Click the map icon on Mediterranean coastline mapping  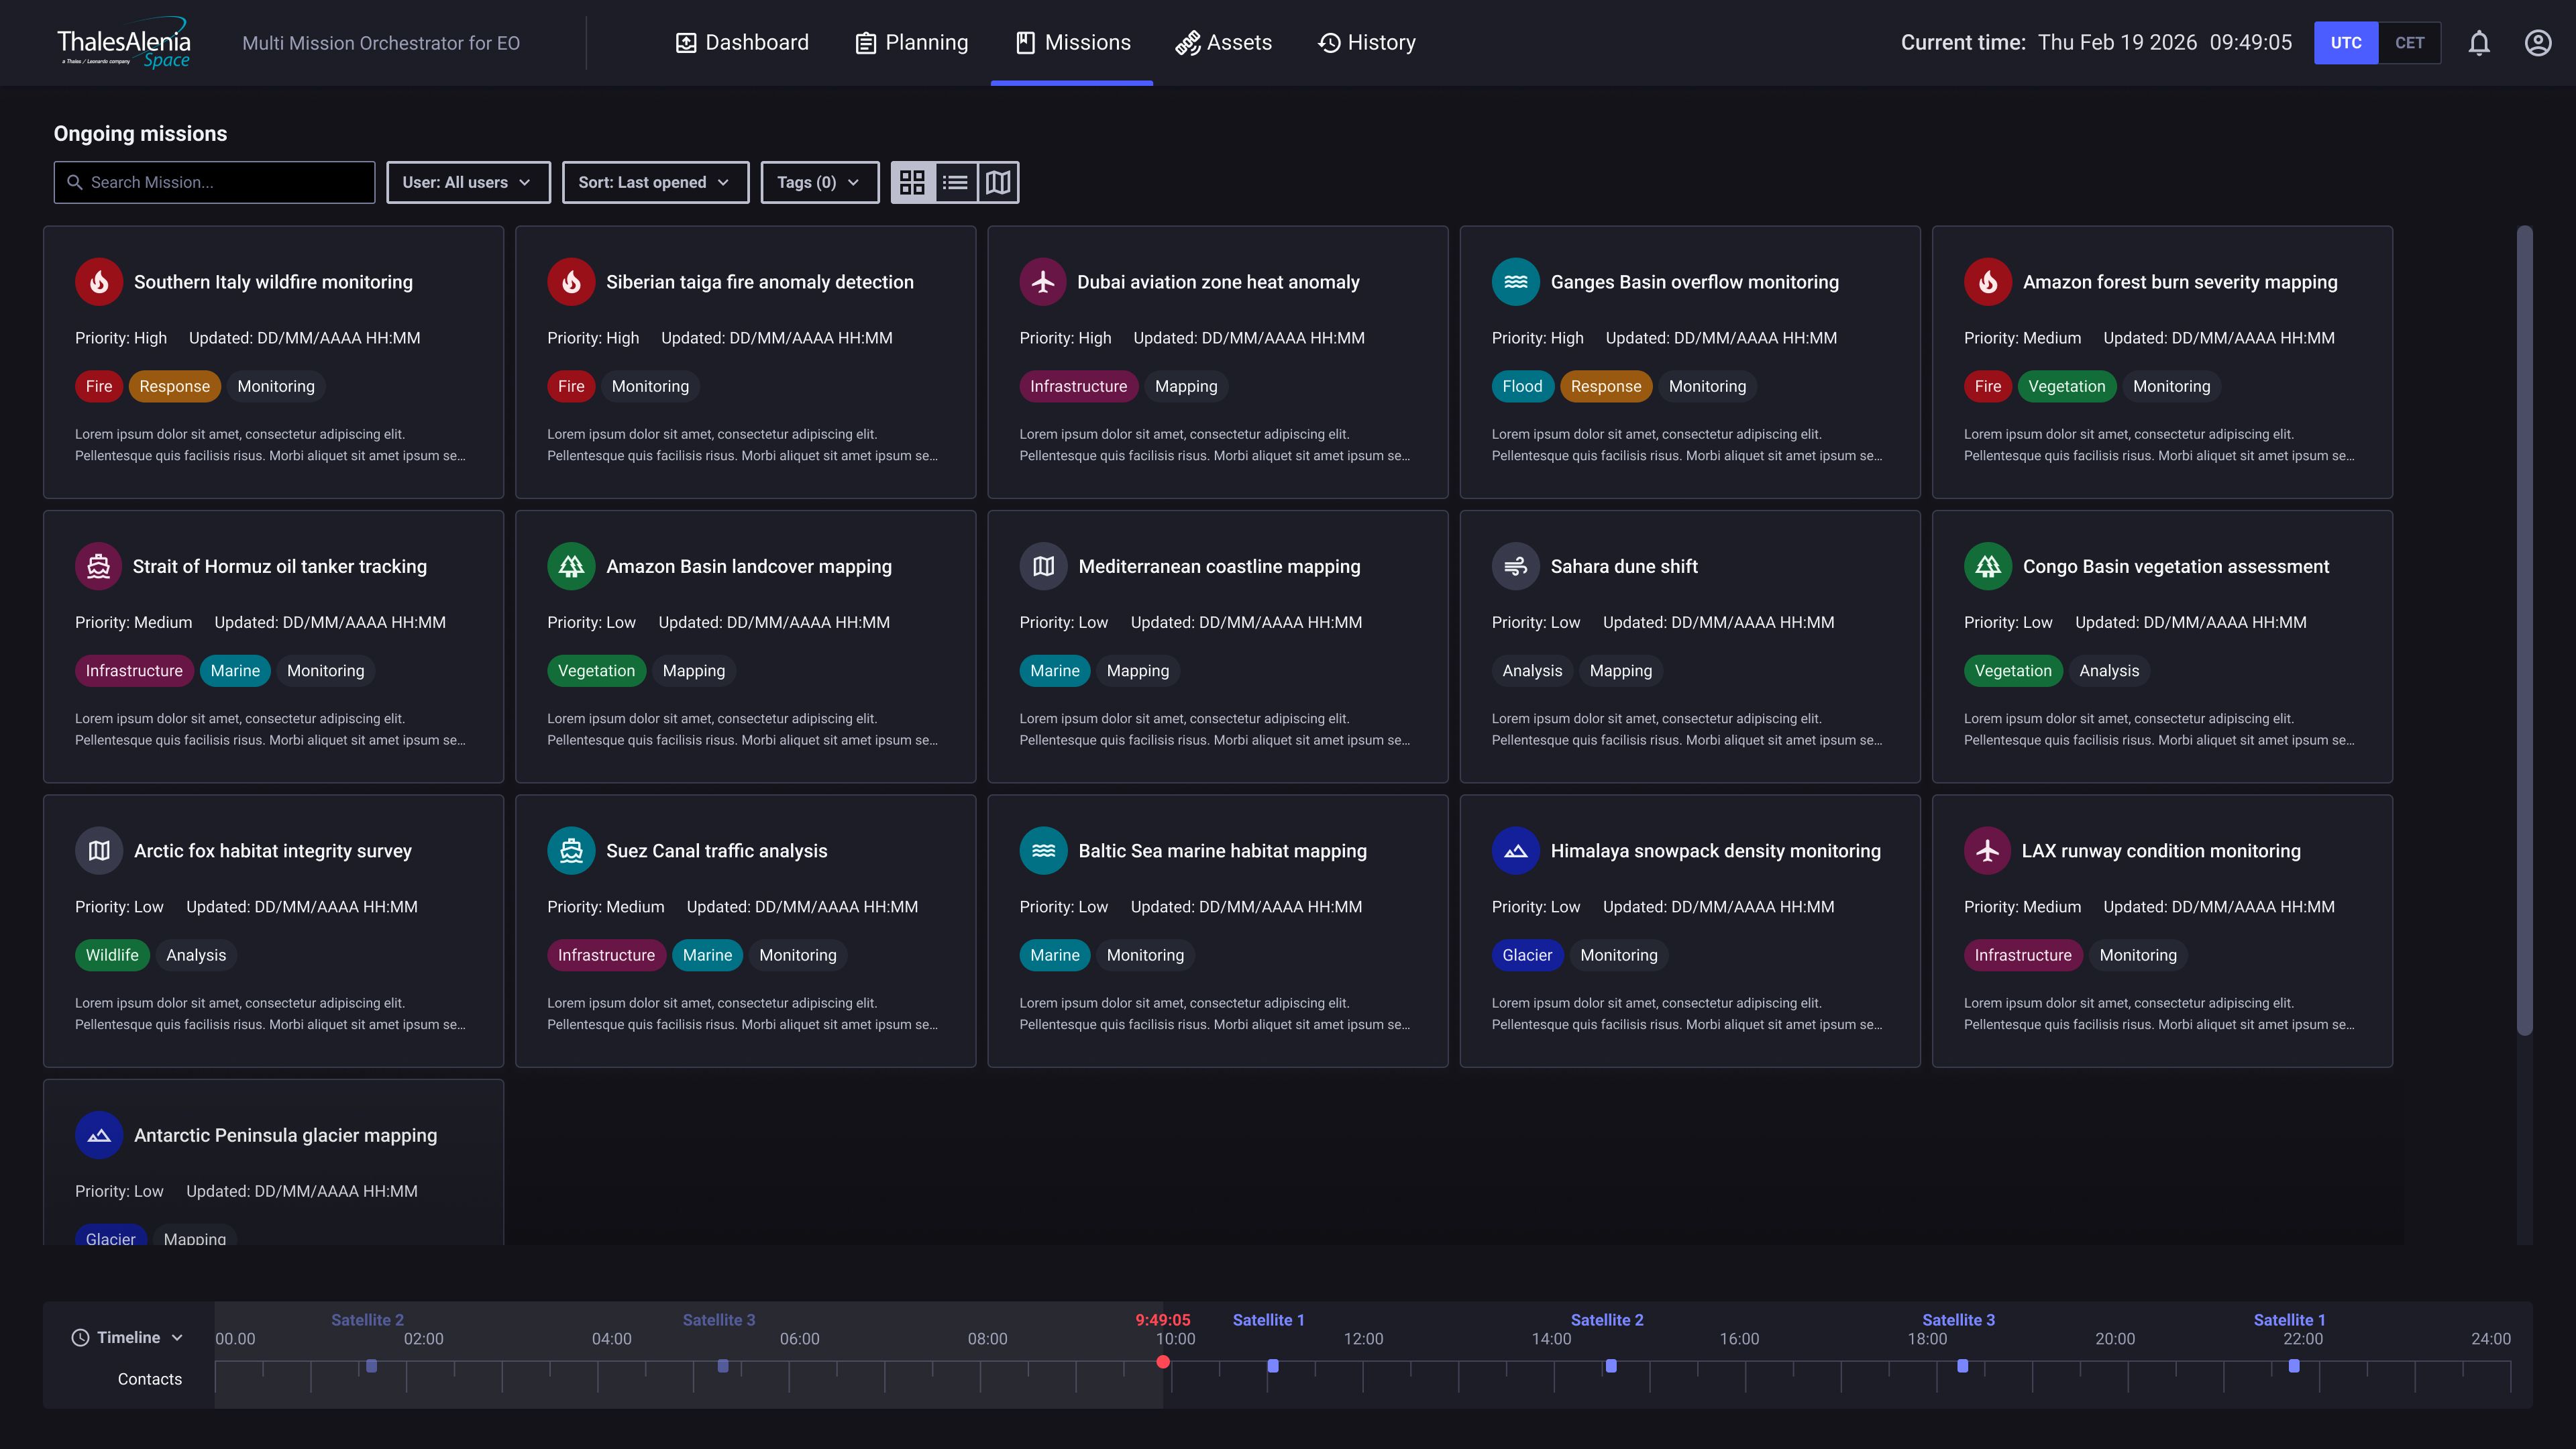1043,566
